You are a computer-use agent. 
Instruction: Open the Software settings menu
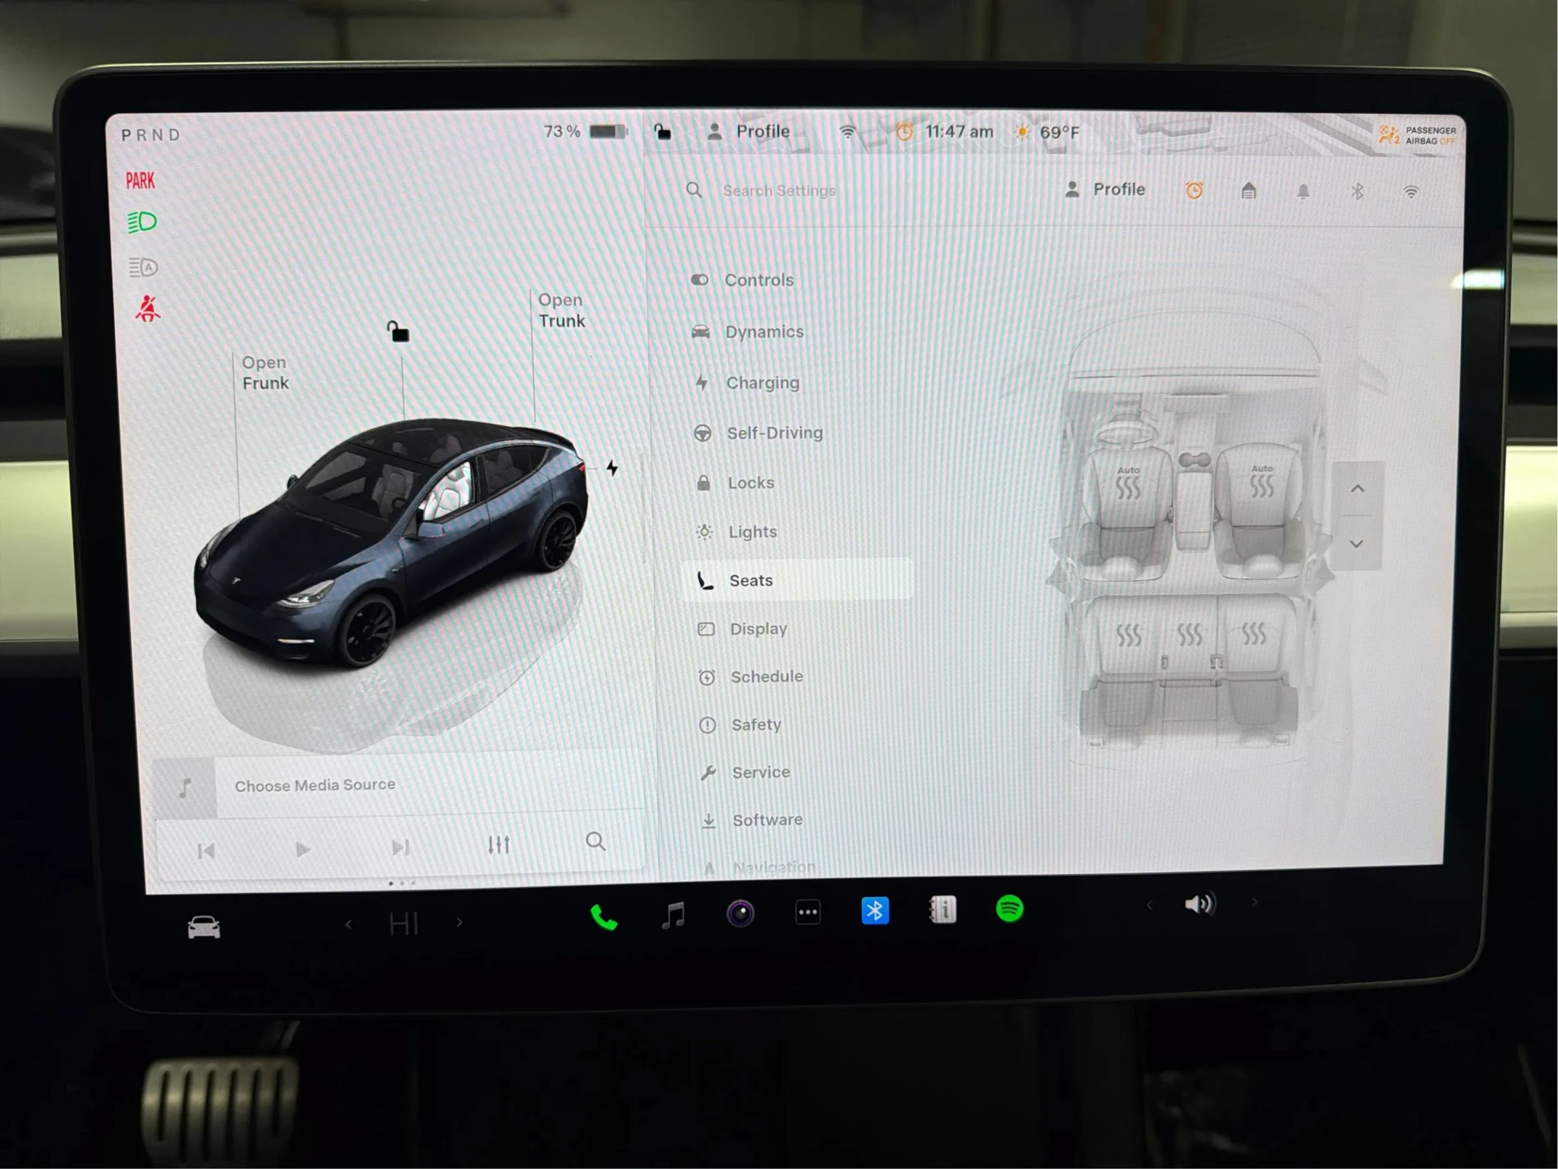(x=752, y=820)
